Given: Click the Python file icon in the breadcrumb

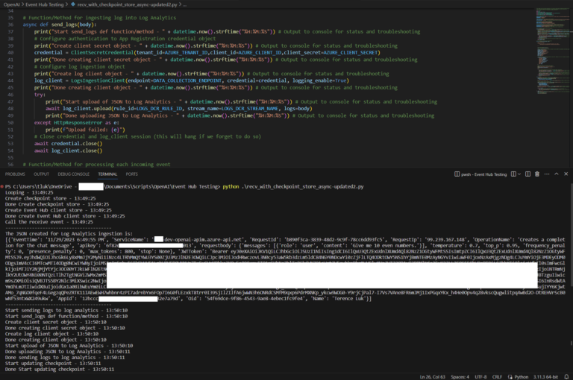Looking at the screenshot, I should pyautogui.click(x=73, y=4).
